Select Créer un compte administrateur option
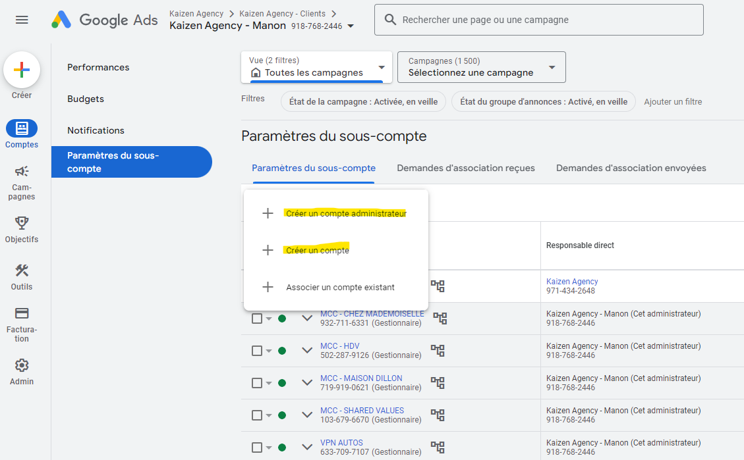Viewport: 744px width, 460px height. [336, 213]
